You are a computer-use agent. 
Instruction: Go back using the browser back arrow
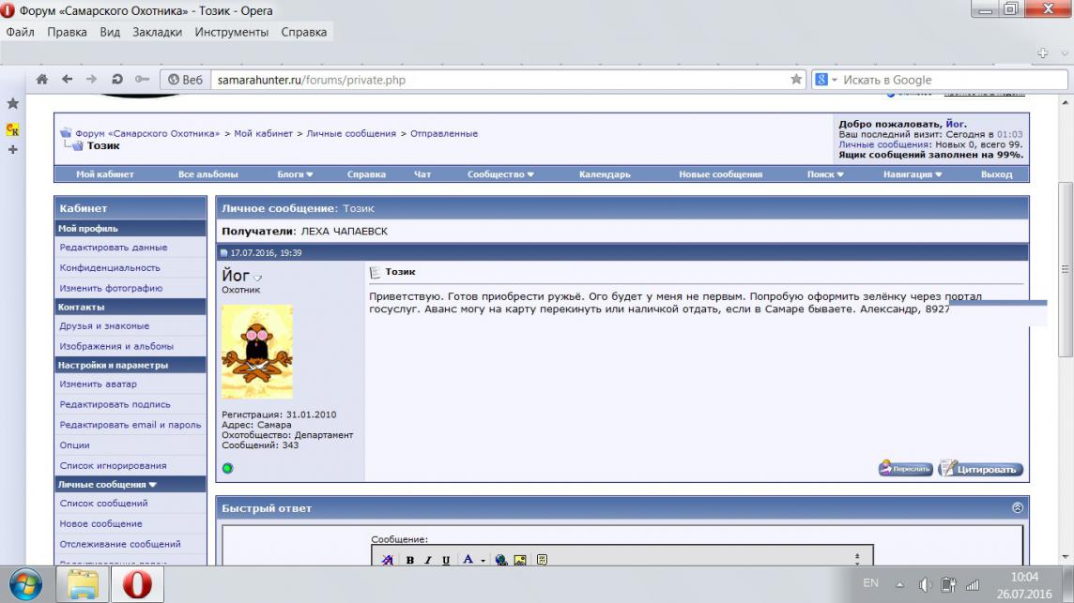click(x=67, y=80)
